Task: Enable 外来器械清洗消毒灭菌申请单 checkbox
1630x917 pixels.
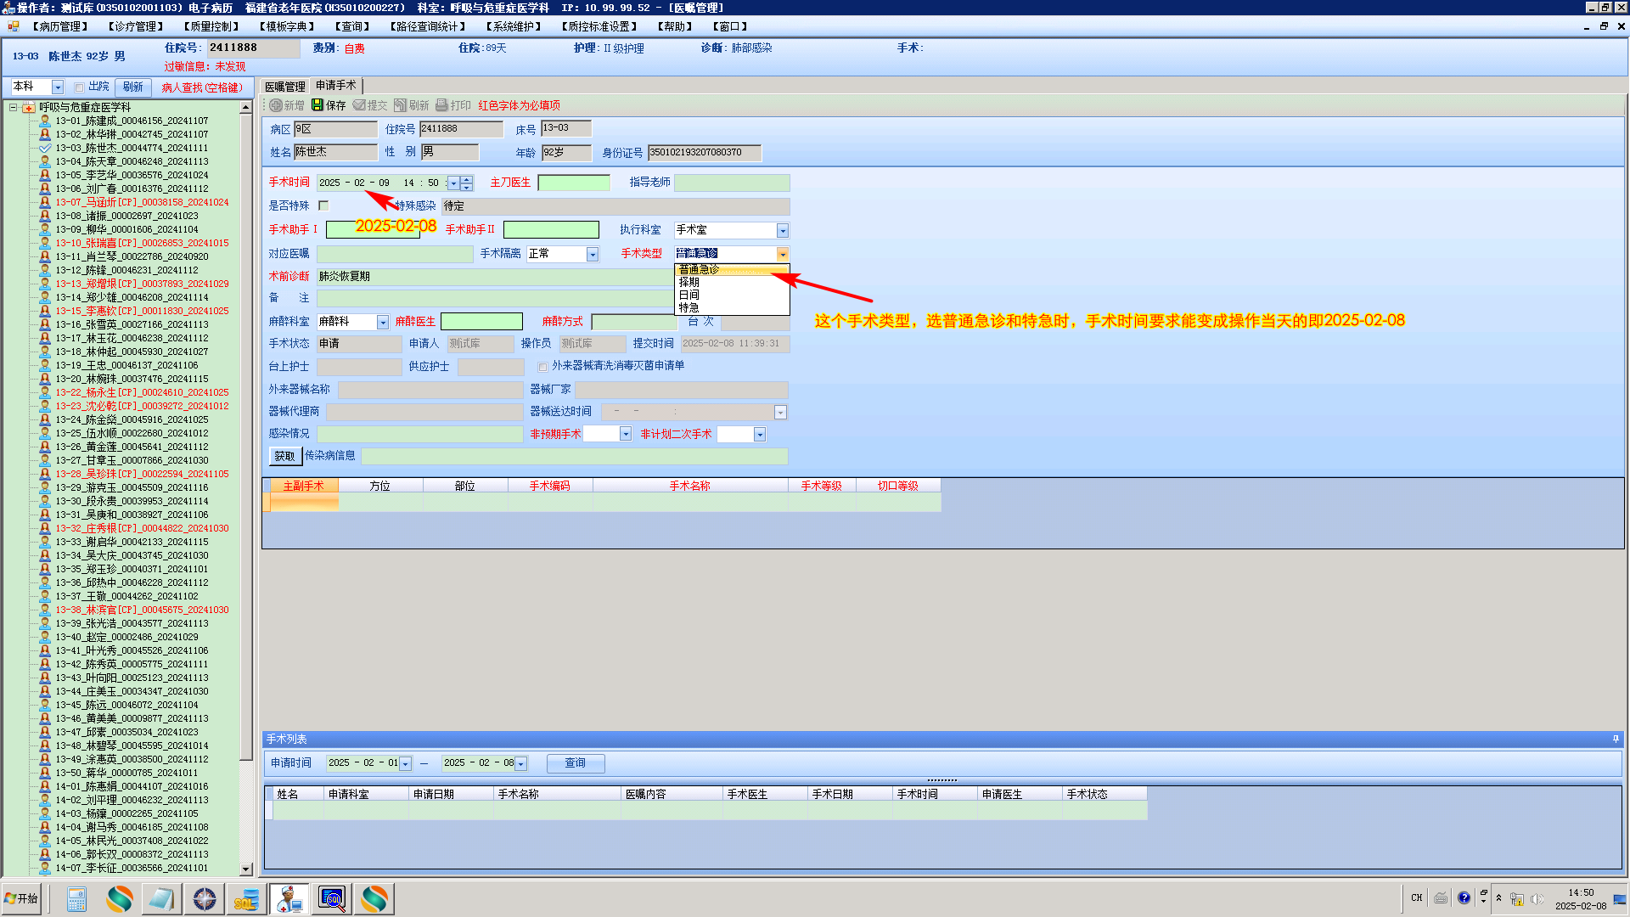Action: pyautogui.click(x=542, y=367)
